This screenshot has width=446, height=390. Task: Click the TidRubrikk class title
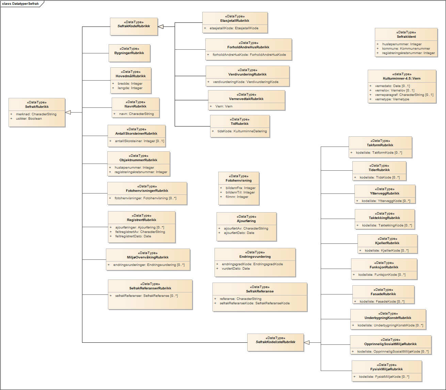(x=240, y=124)
